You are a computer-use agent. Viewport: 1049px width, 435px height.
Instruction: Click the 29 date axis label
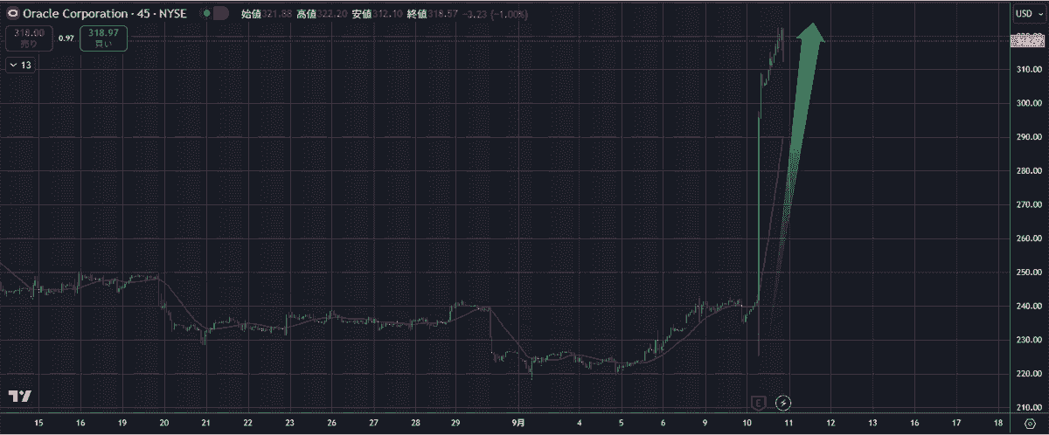click(456, 422)
